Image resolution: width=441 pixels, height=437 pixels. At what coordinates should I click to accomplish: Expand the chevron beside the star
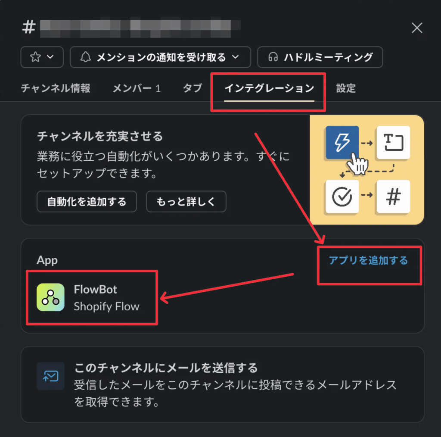[x=50, y=57]
